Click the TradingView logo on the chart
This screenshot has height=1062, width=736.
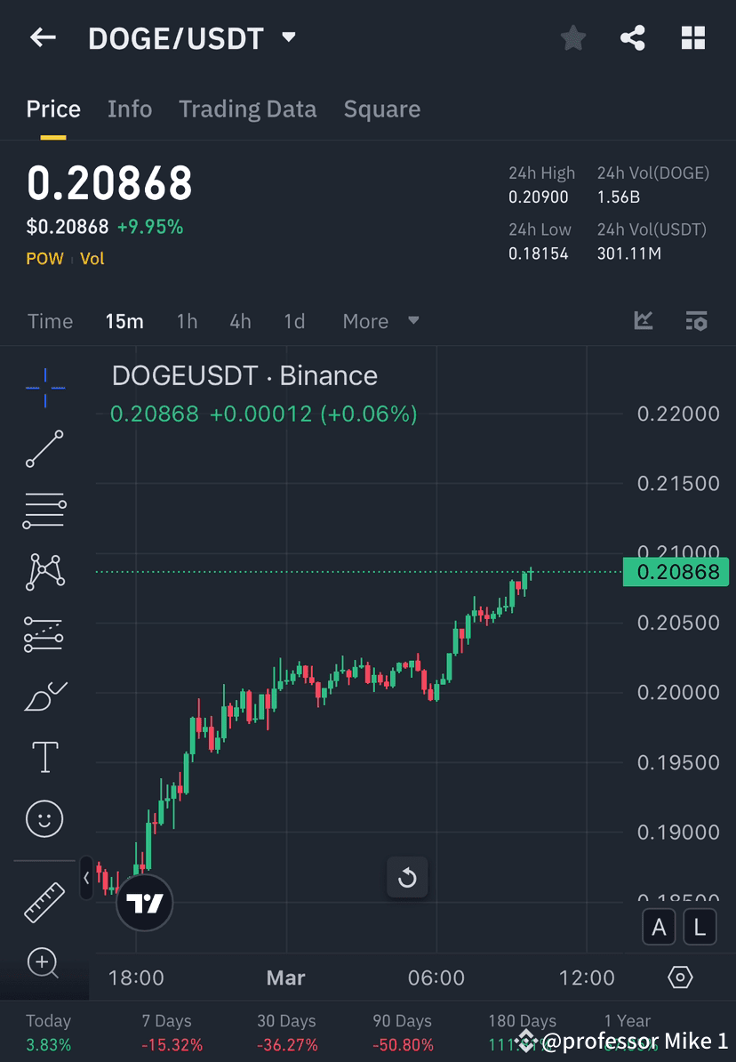pyautogui.click(x=144, y=902)
